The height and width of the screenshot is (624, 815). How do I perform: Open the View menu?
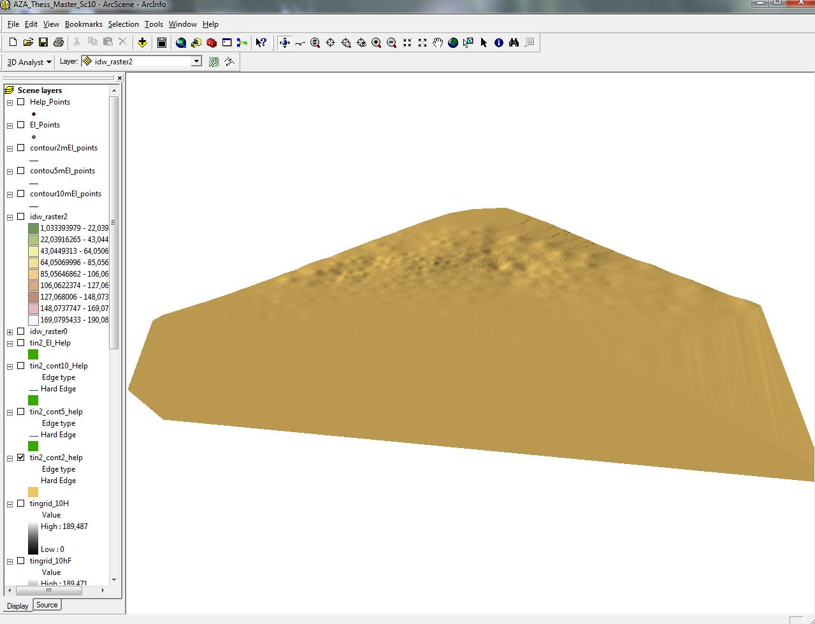(51, 24)
